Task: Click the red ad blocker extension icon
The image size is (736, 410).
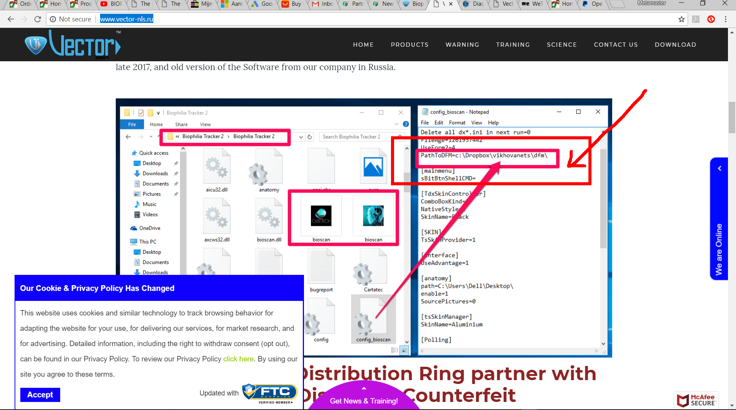Action: click(x=711, y=19)
